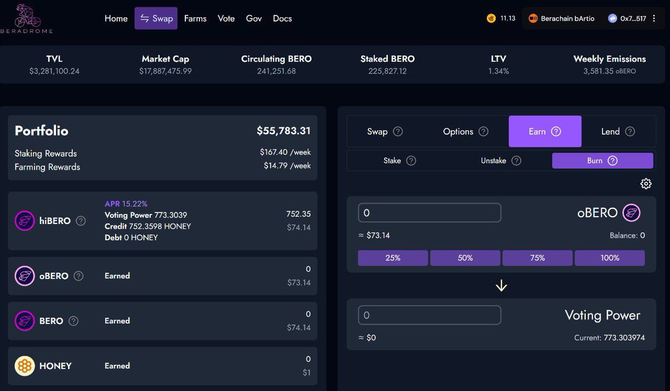The image size is (670, 391).
Task: Set burn amount to 25%
Action: coord(393,258)
